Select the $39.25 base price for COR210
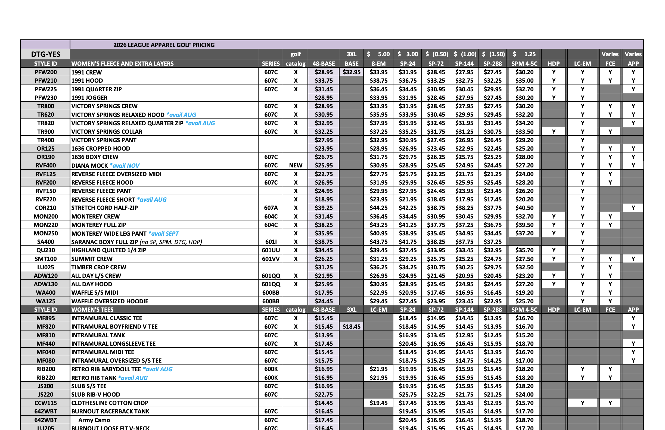Screen dimensions: 665x430 (324, 208)
